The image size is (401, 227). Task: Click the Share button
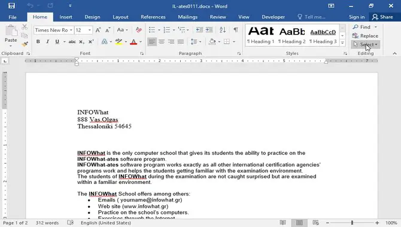382,17
